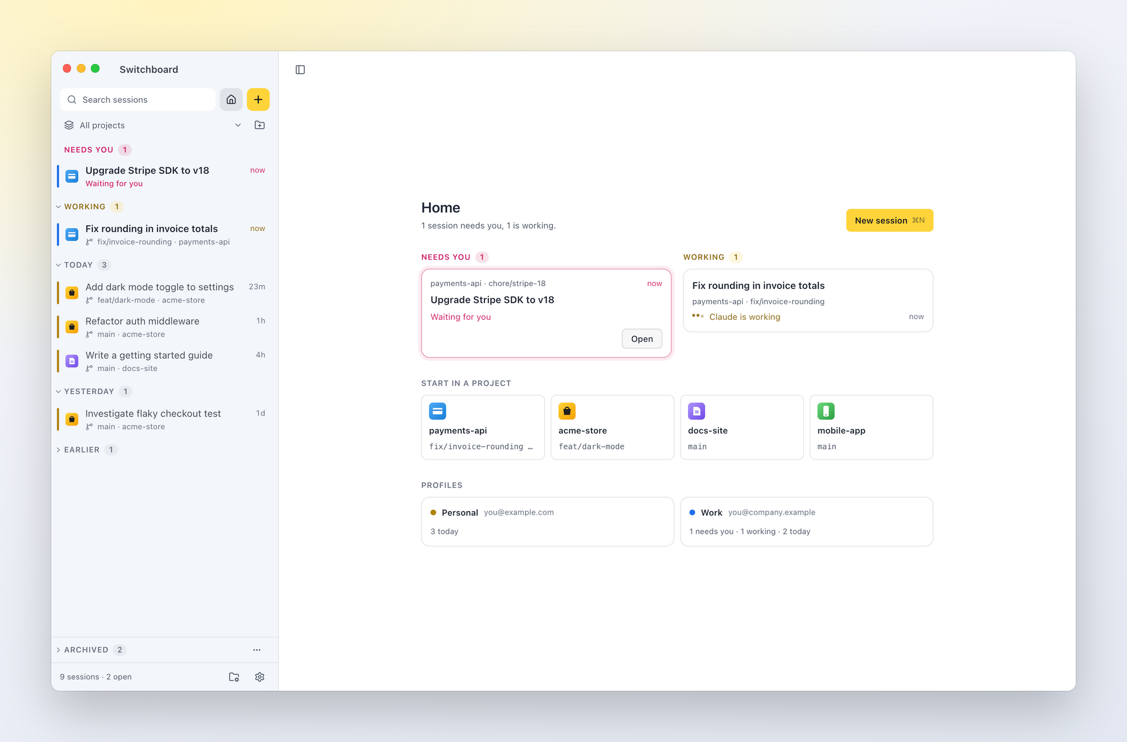
Task: Click the mobile-app green phone icon
Action: click(826, 411)
